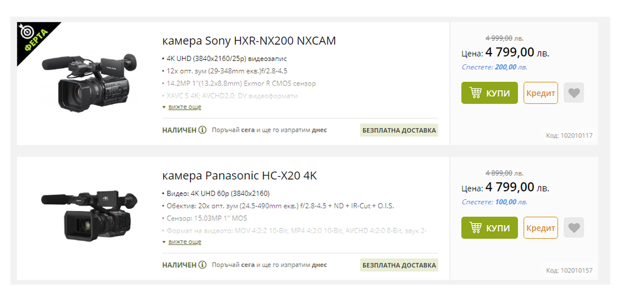
Task: Open Кредит option for Sony HXR-NX200
Action: pos(541,93)
